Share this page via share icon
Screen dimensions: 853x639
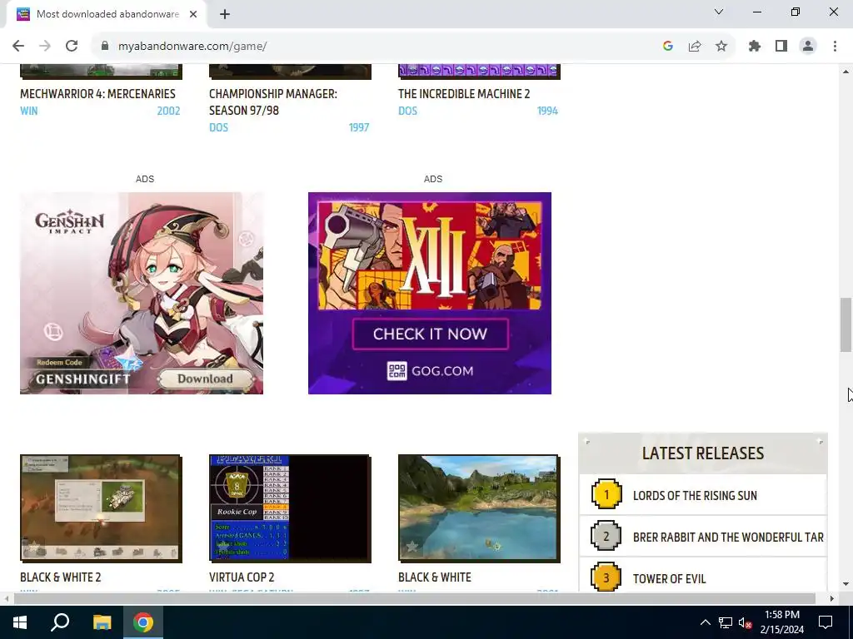695,47
